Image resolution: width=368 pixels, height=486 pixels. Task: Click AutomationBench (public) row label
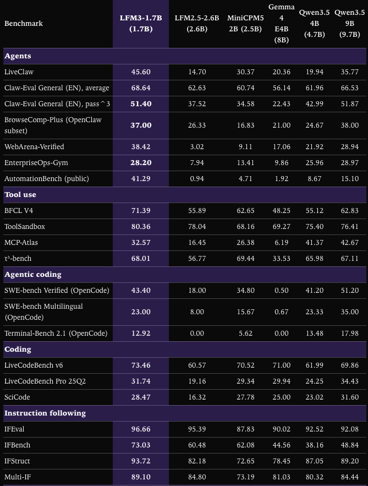point(46,178)
